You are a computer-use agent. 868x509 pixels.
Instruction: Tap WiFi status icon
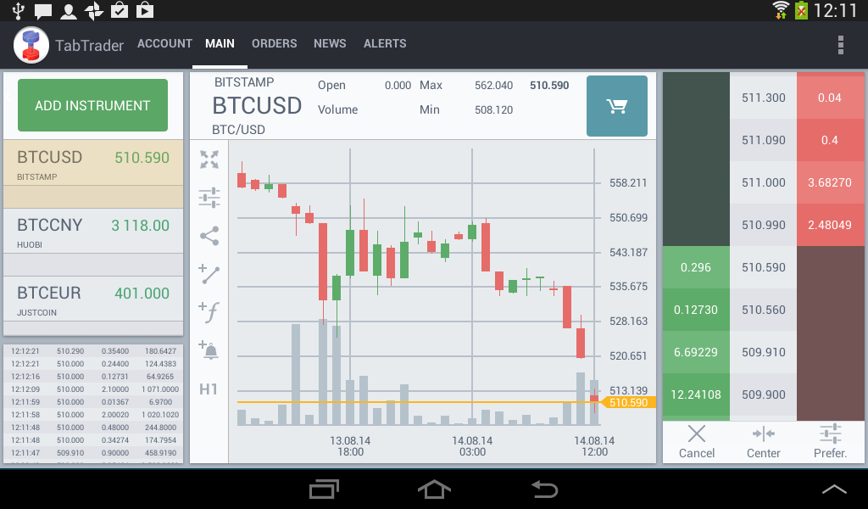click(781, 10)
